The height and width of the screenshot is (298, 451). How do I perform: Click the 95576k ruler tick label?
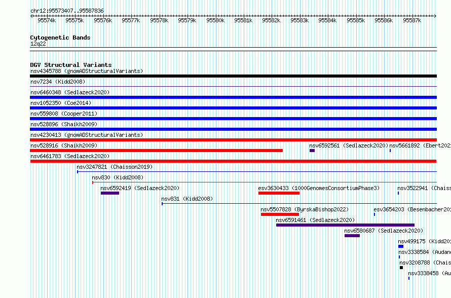pos(103,20)
